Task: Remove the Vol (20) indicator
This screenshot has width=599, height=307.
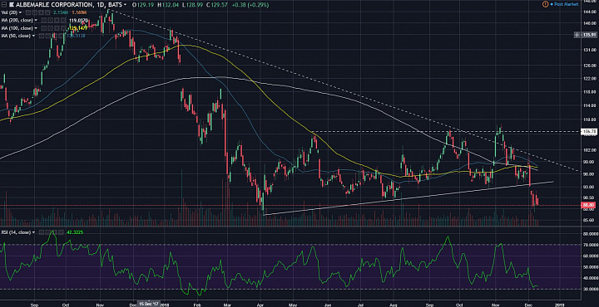Action: point(47,12)
